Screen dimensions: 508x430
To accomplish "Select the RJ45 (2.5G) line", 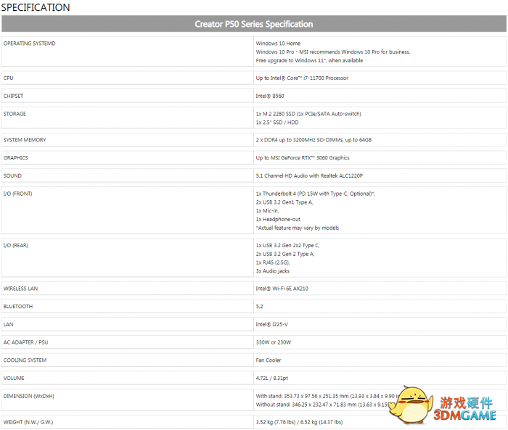I will [x=272, y=262].
